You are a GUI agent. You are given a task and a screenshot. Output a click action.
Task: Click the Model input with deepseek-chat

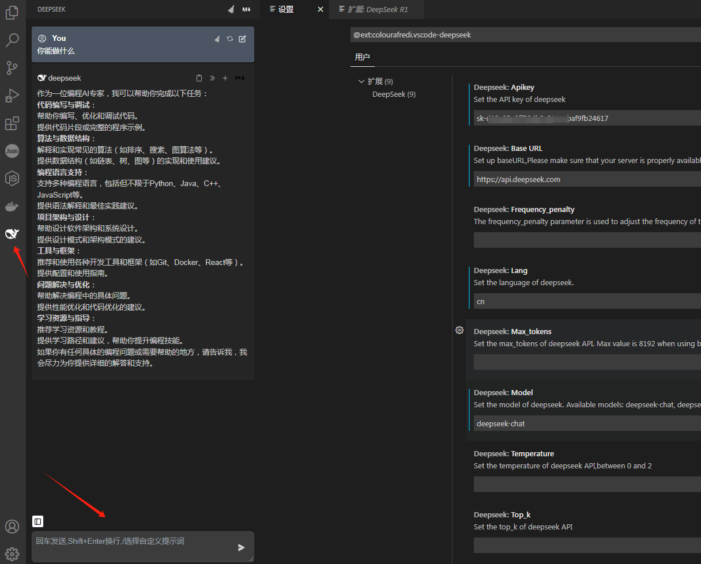coord(587,423)
